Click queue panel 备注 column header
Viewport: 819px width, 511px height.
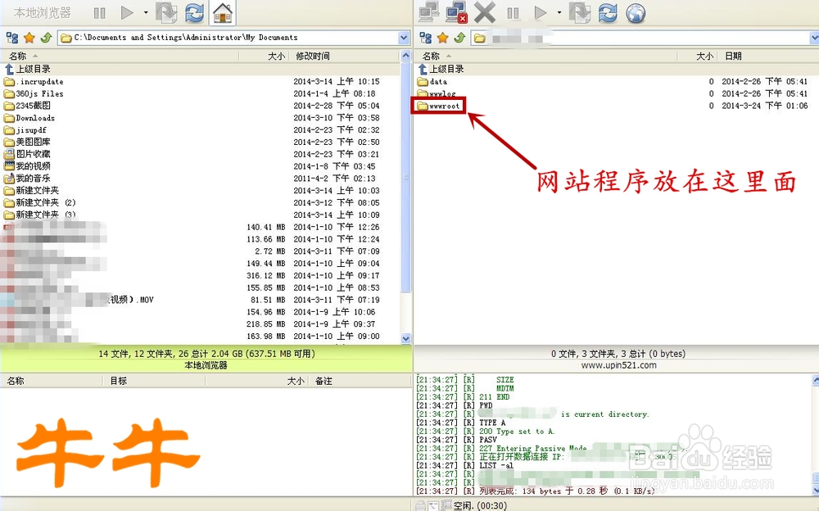pos(324,381)
